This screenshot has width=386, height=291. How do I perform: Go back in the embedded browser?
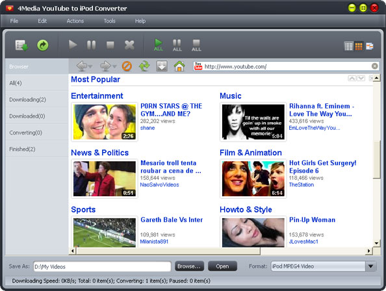click(81, 66)
